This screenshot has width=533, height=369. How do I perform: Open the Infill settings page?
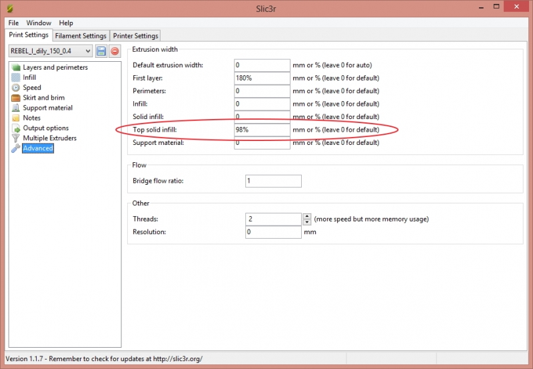(x=29, y=78)
